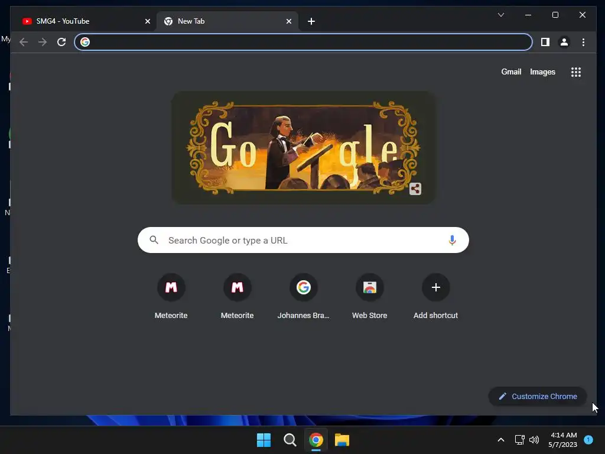Start voice search with the microphone
Image resolution: width=605 pixels, height=454 pixels.
click(452, 240)
